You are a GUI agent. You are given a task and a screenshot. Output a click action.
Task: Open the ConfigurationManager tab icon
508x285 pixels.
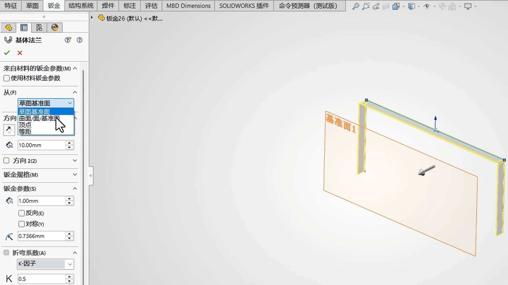tap(39, 28)
